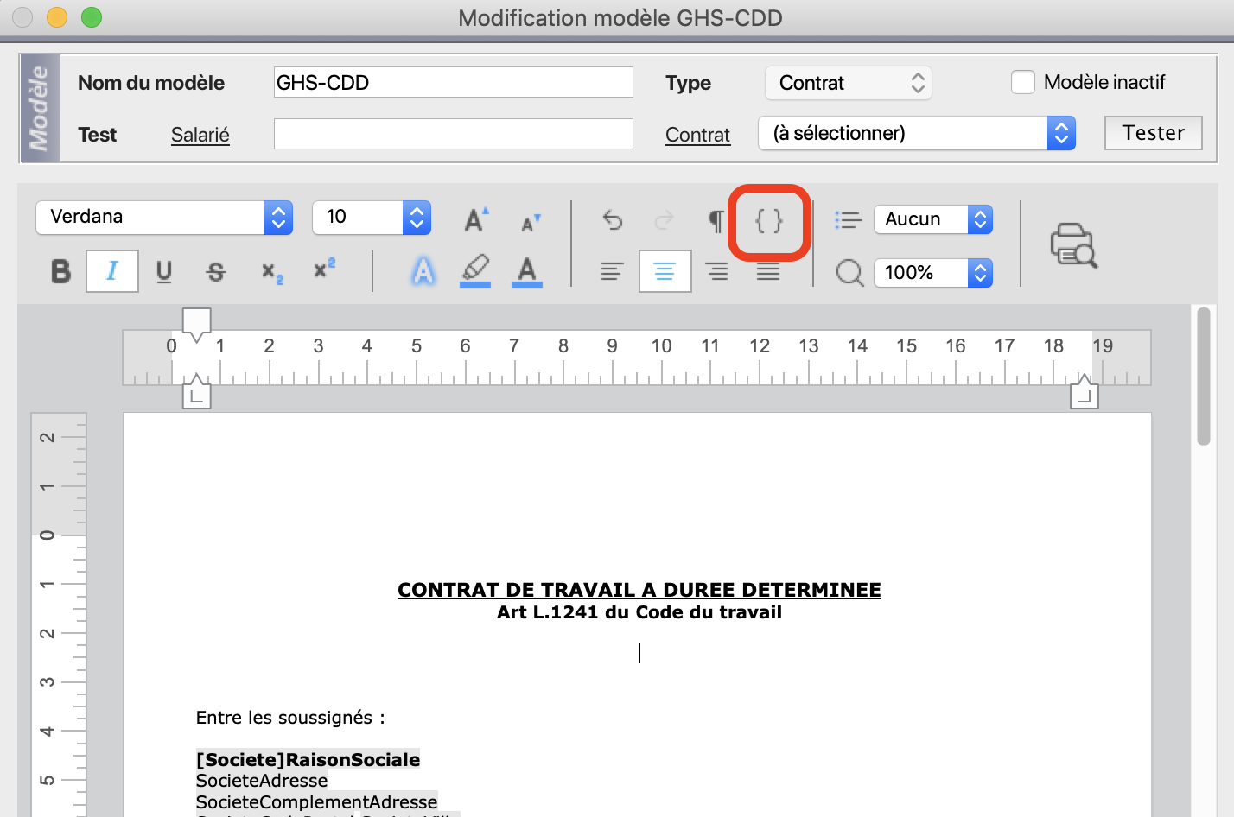Image resolution: width=1234 pixels, height=817 pixels.
Task: Open the curly braces field insertion tool
Action: pyautogui.click(x=769, y=221)
